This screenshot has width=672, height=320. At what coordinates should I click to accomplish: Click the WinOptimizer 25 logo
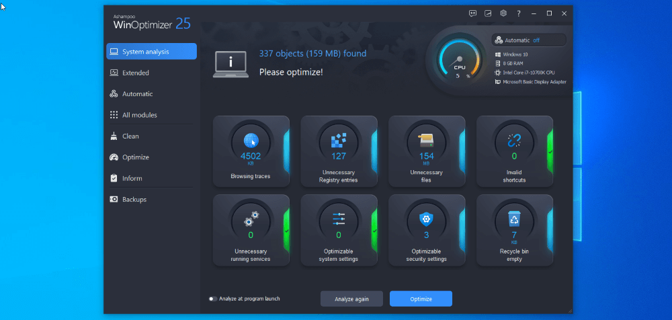click(x=152, y=22)
